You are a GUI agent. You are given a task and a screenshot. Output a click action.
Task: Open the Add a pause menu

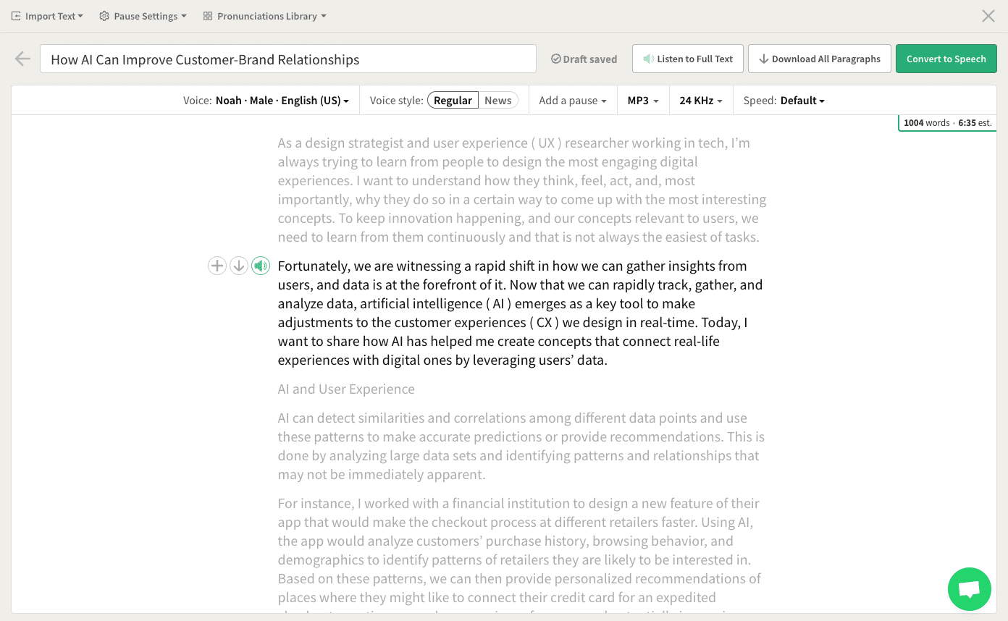pos(572,101)
